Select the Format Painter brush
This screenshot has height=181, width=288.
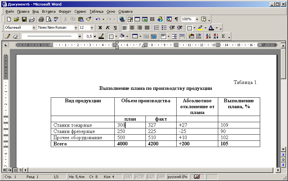88,19
